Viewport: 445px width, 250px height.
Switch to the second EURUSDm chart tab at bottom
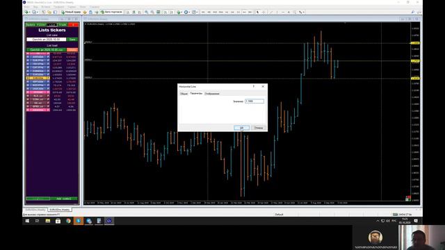[x=60, y=210]
